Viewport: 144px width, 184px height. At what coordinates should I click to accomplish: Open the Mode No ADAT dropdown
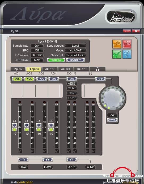pos(75,50)
